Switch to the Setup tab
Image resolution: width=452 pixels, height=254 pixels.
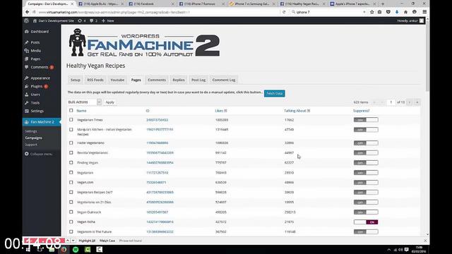76,80
